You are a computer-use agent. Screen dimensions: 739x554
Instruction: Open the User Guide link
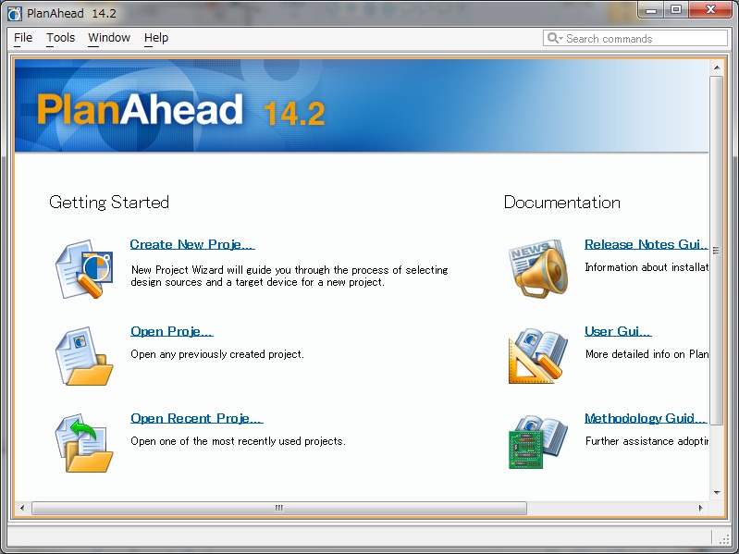click(618, 331)
